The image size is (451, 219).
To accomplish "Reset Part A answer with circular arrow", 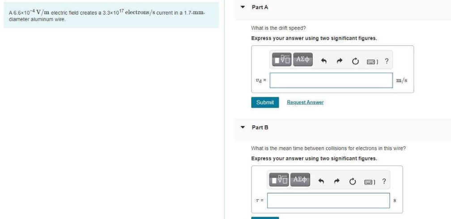I will click(356, 61).
